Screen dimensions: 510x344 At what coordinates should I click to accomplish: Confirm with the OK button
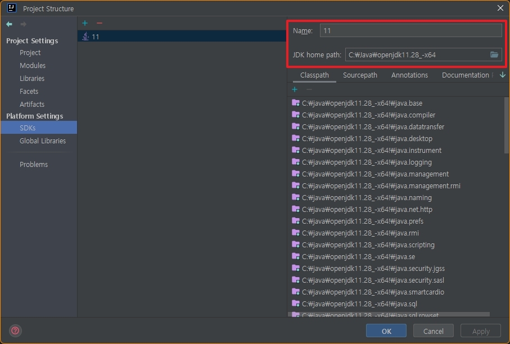tap(386, 331)
